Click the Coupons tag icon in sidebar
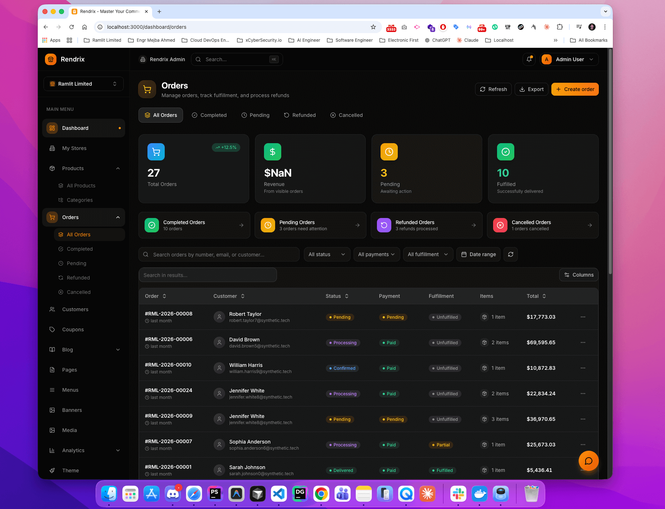Viewport: 665px width, 509px height. 52,329
